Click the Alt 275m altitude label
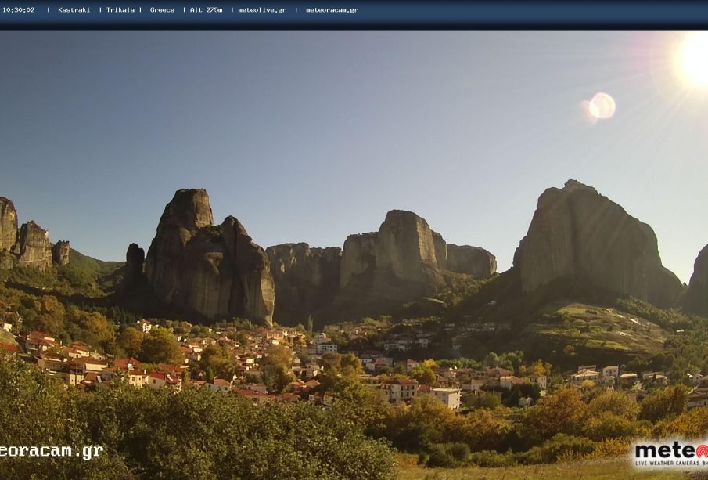The image size is (708, 480). click(206, 10)
